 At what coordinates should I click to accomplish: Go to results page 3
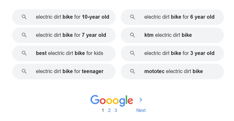[116, 110]
